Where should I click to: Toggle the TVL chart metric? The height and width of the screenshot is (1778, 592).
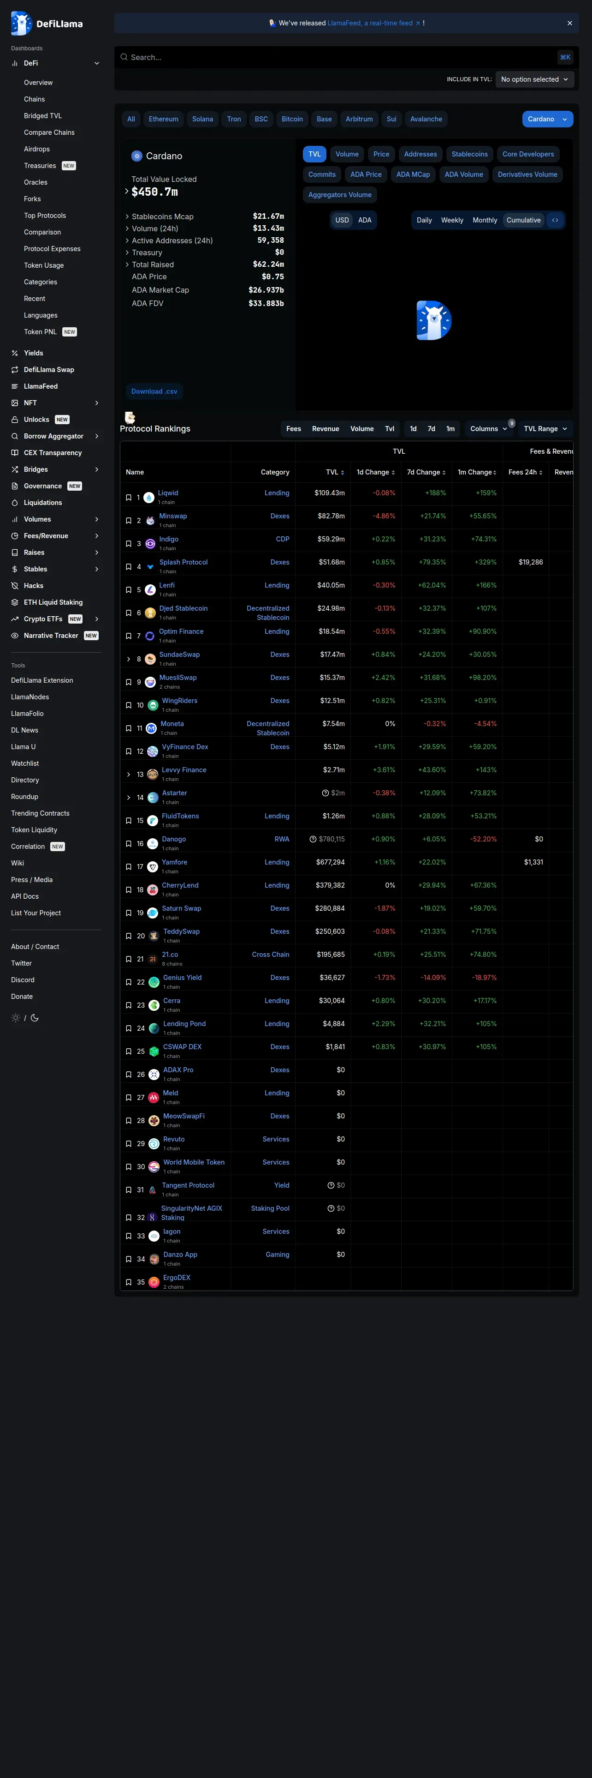click(x=314, y=155)
